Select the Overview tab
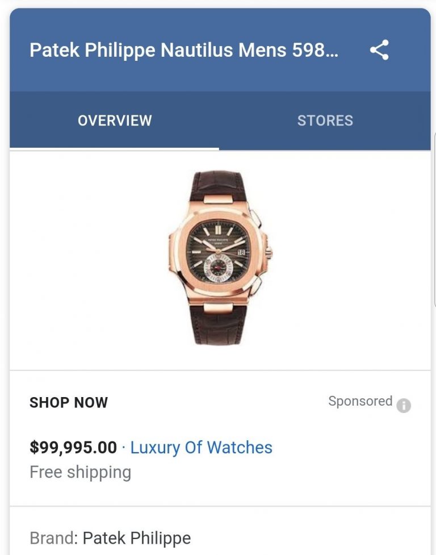 tap(115, 120)
